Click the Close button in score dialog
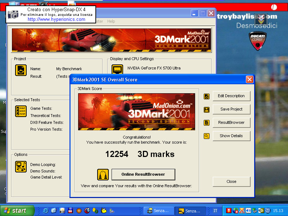 pyautogui.click(x=231, y=182)
